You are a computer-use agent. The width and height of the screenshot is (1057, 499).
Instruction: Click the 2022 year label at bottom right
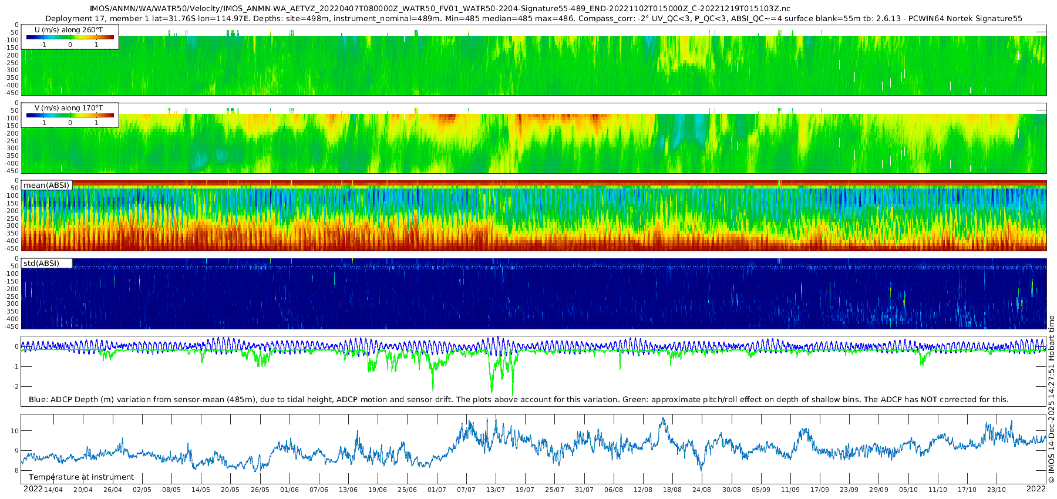tap(1036, 489)
